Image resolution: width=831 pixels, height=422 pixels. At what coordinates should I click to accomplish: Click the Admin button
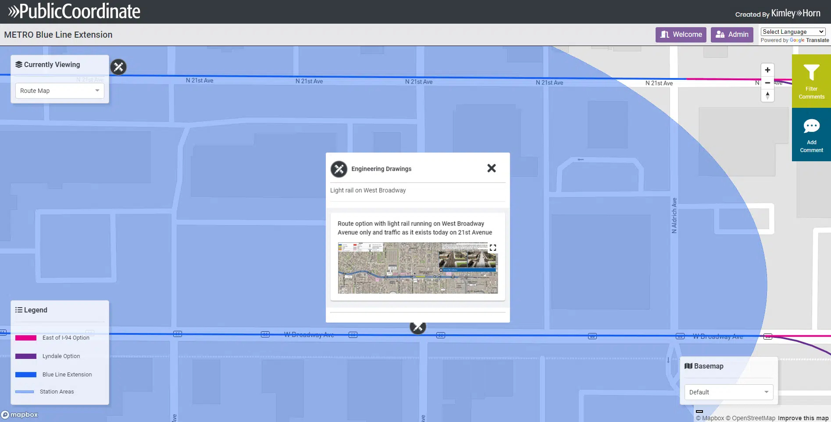[732, 35]
